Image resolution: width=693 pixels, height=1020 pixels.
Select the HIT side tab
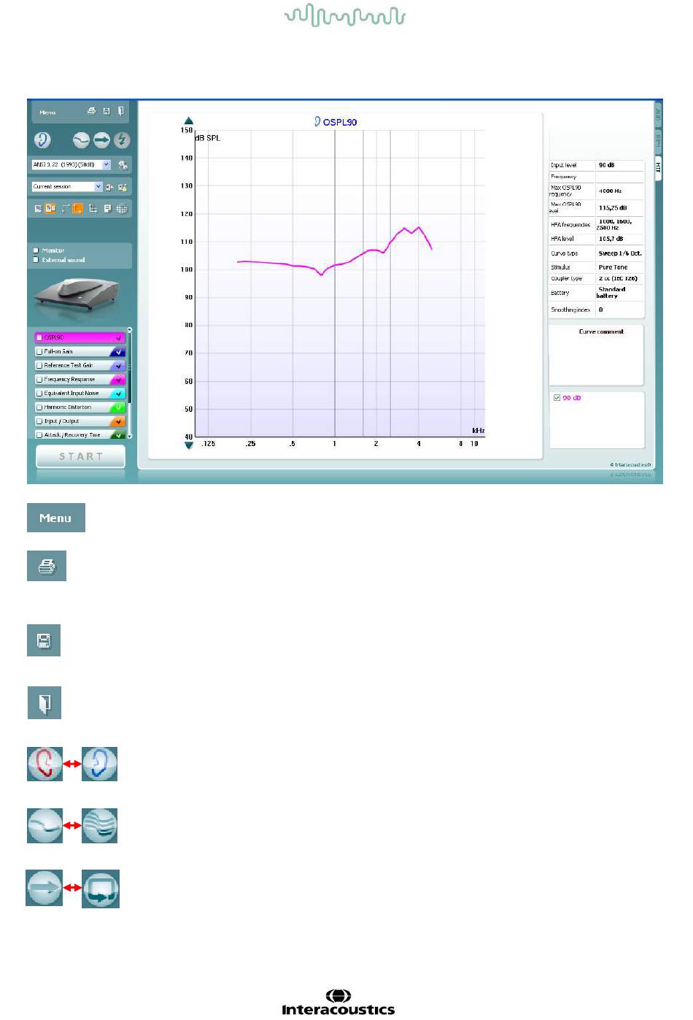[x=657, y=166]
